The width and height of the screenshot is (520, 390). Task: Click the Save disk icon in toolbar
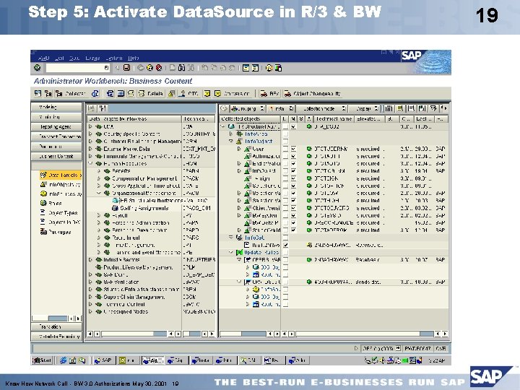point(126,68)
